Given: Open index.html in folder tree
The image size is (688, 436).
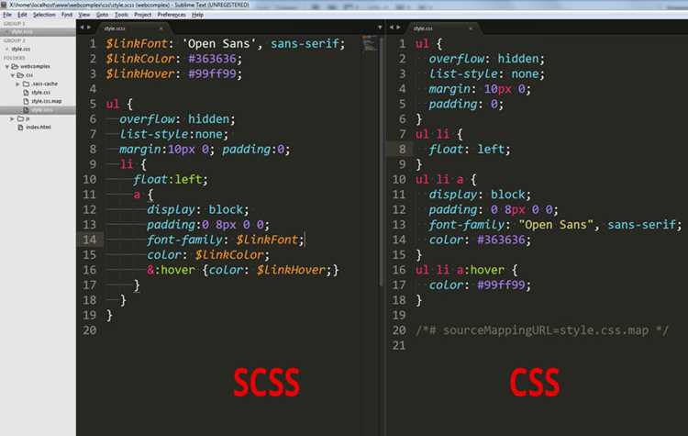Looking at the screenshot, I should point(39,128).
